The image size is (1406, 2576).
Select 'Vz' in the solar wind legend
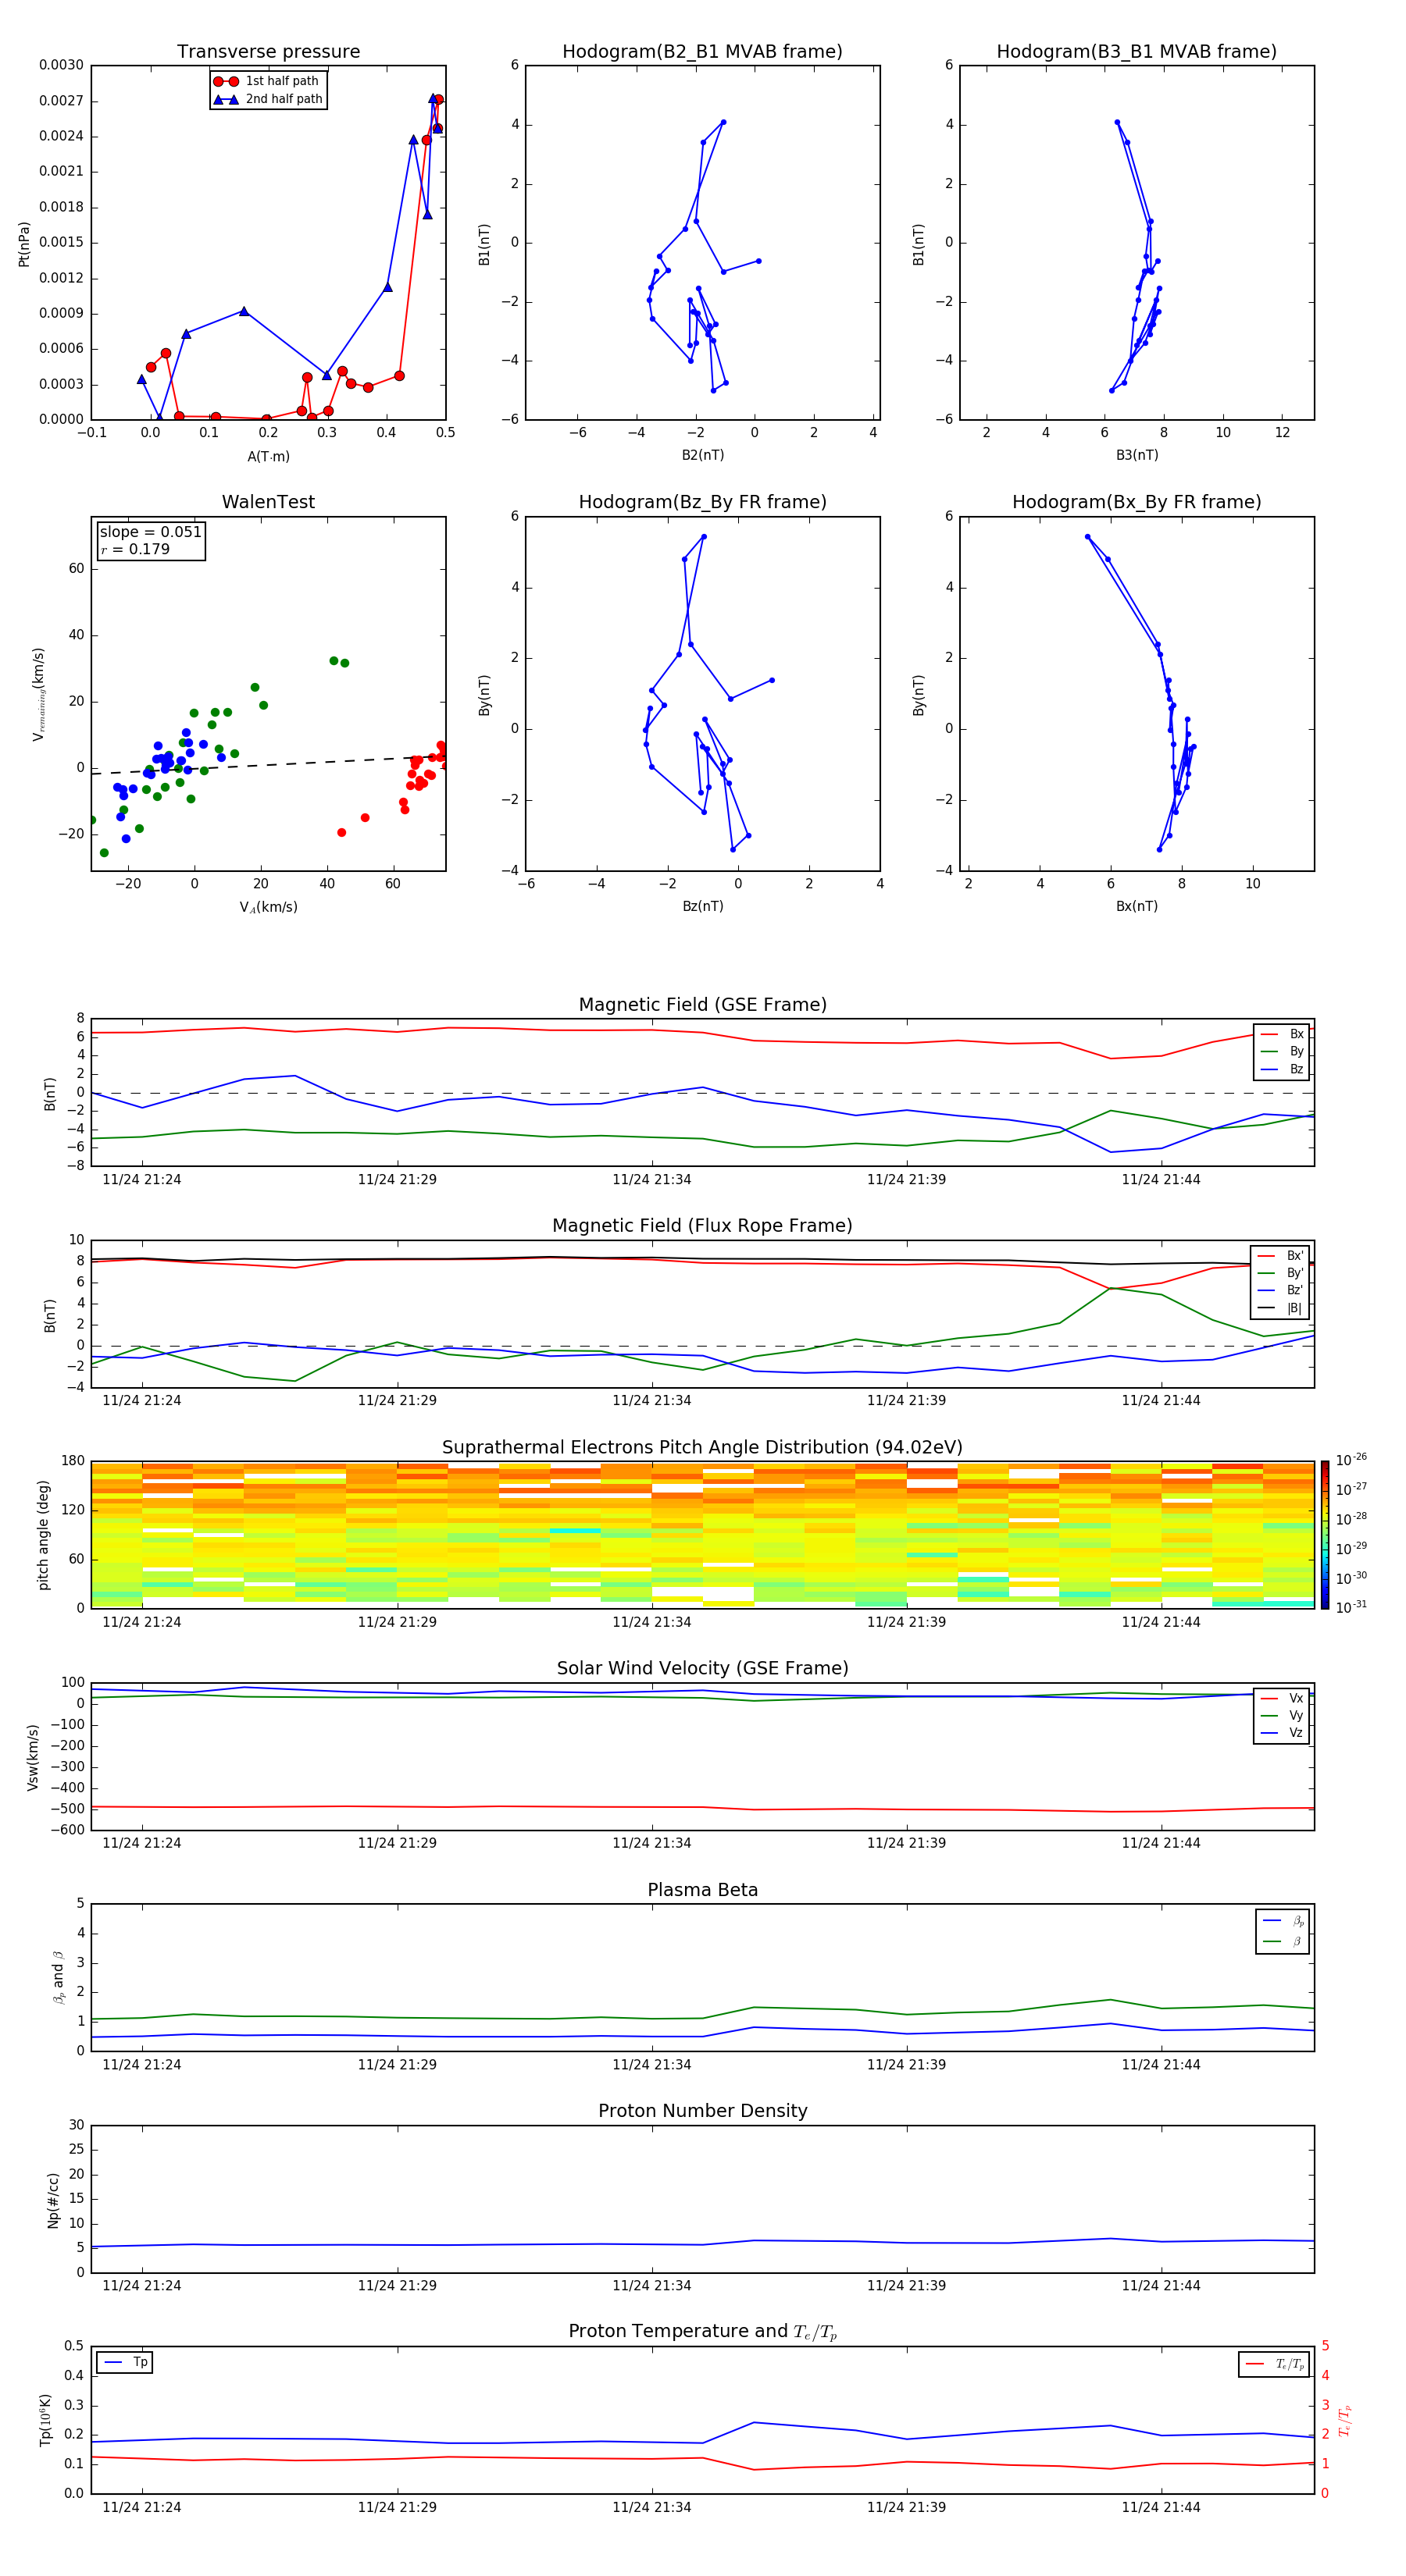coord(1282,1733)
